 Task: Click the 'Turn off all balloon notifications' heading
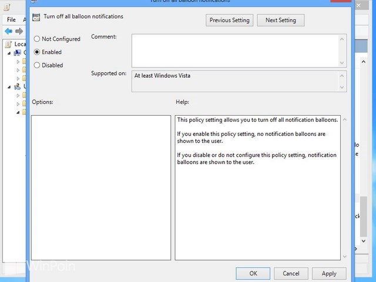[83, 16]
